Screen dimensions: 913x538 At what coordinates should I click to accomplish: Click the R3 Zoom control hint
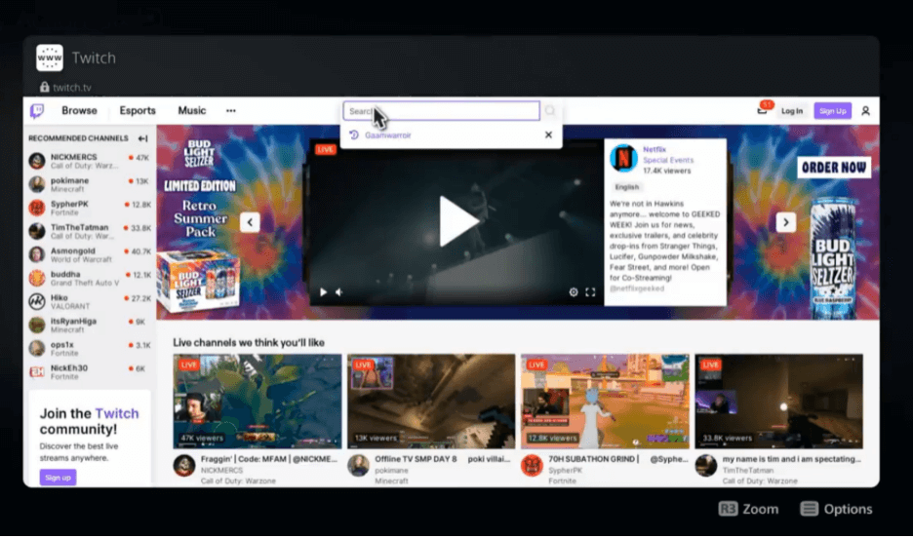748,509
